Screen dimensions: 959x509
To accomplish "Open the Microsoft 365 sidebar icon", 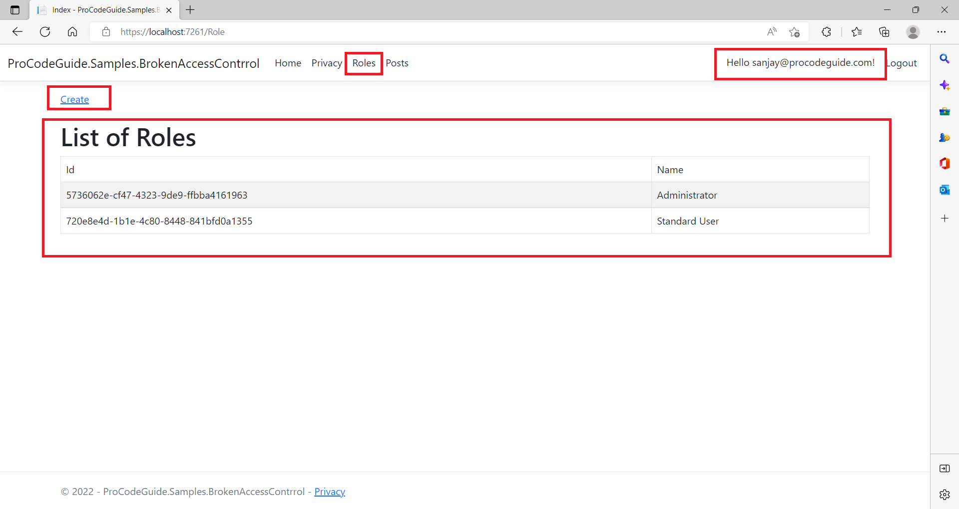I will pos(945,164).
